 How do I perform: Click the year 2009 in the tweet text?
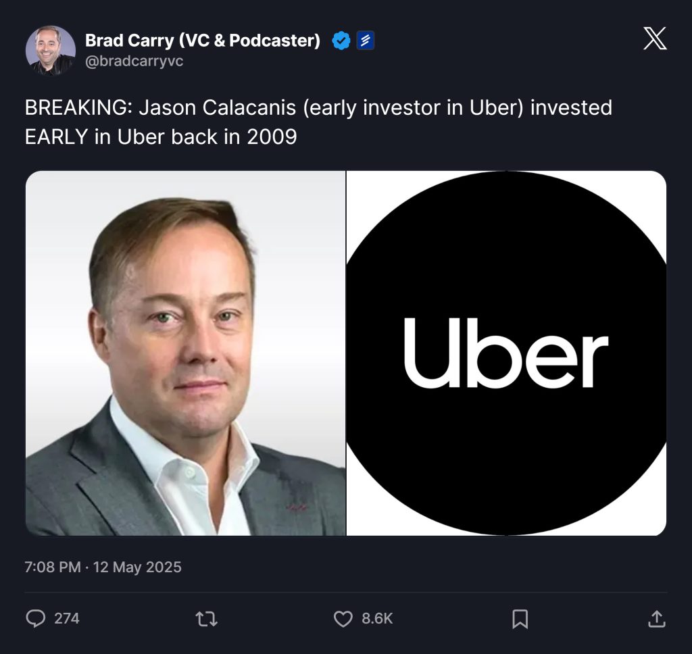[x=271, y=136]
